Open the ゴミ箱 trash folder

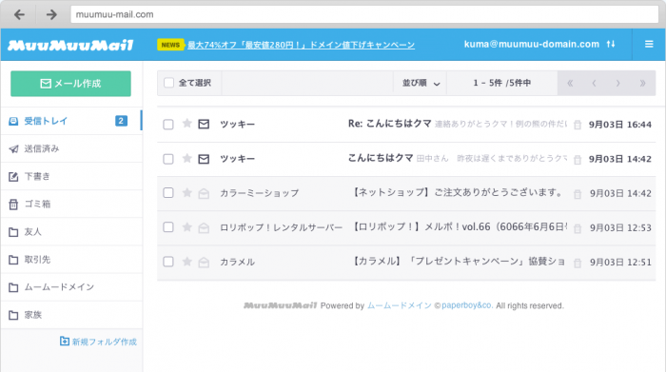pyautogui.click(x=71, y=204)
